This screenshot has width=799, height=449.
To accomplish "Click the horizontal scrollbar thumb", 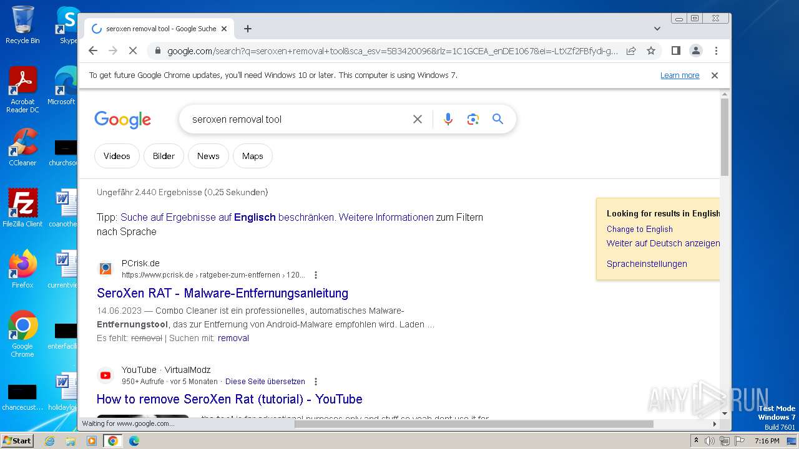I will click(x=474, y=424).
